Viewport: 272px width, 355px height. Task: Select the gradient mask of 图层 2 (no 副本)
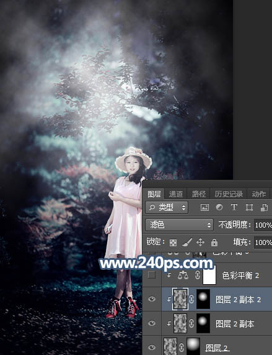pos(193,346)
